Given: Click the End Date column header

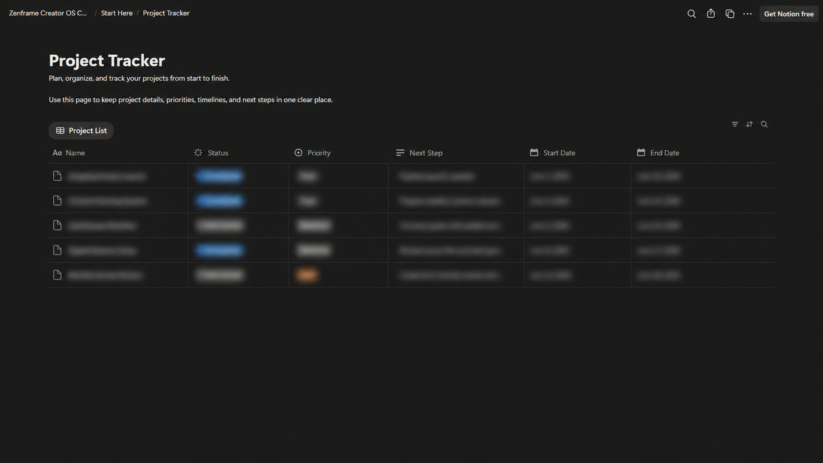Looking at the screenshot, I should click(x=658, y=153).
